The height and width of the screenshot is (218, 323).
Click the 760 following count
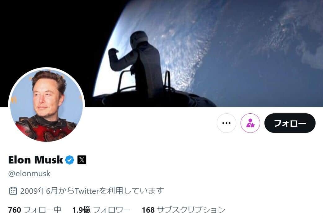pos(15,210)
